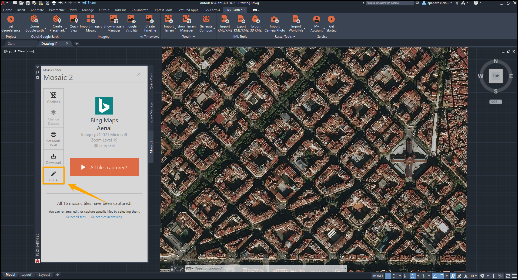Toggle ortho mode in status bar

coord(406,276)
